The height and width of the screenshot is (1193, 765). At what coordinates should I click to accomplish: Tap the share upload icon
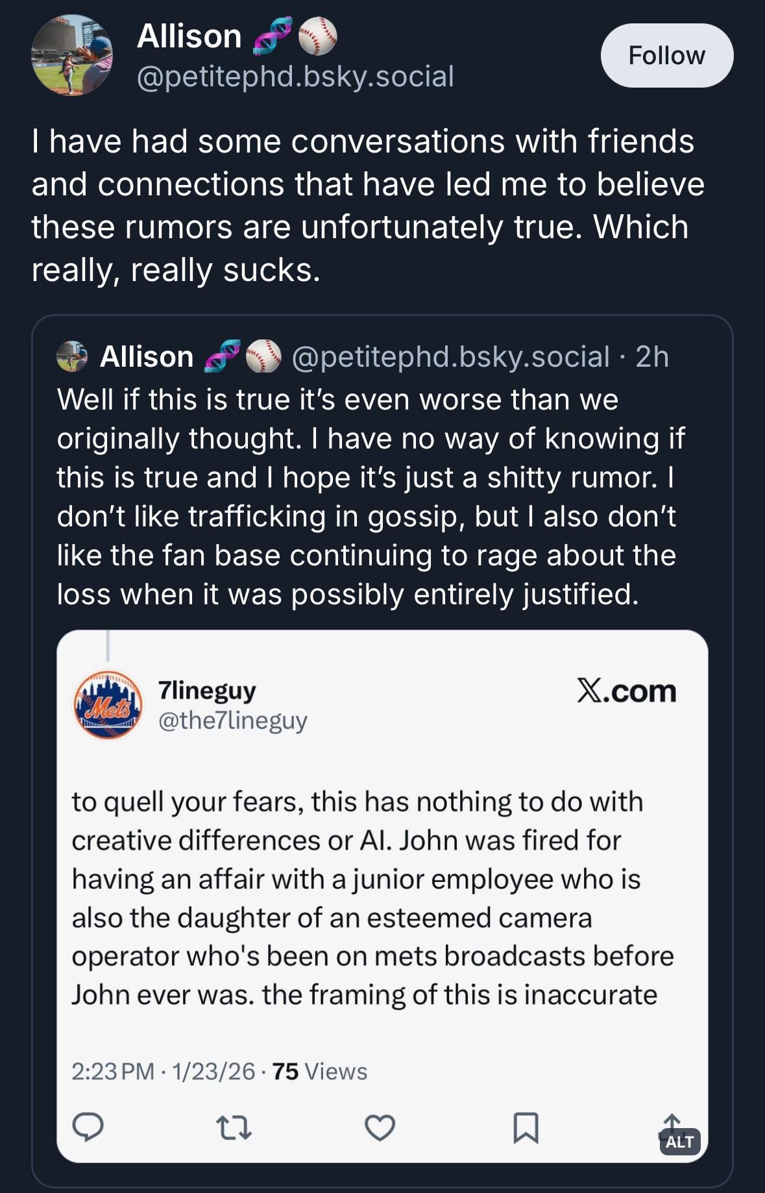pos(671,1122)
